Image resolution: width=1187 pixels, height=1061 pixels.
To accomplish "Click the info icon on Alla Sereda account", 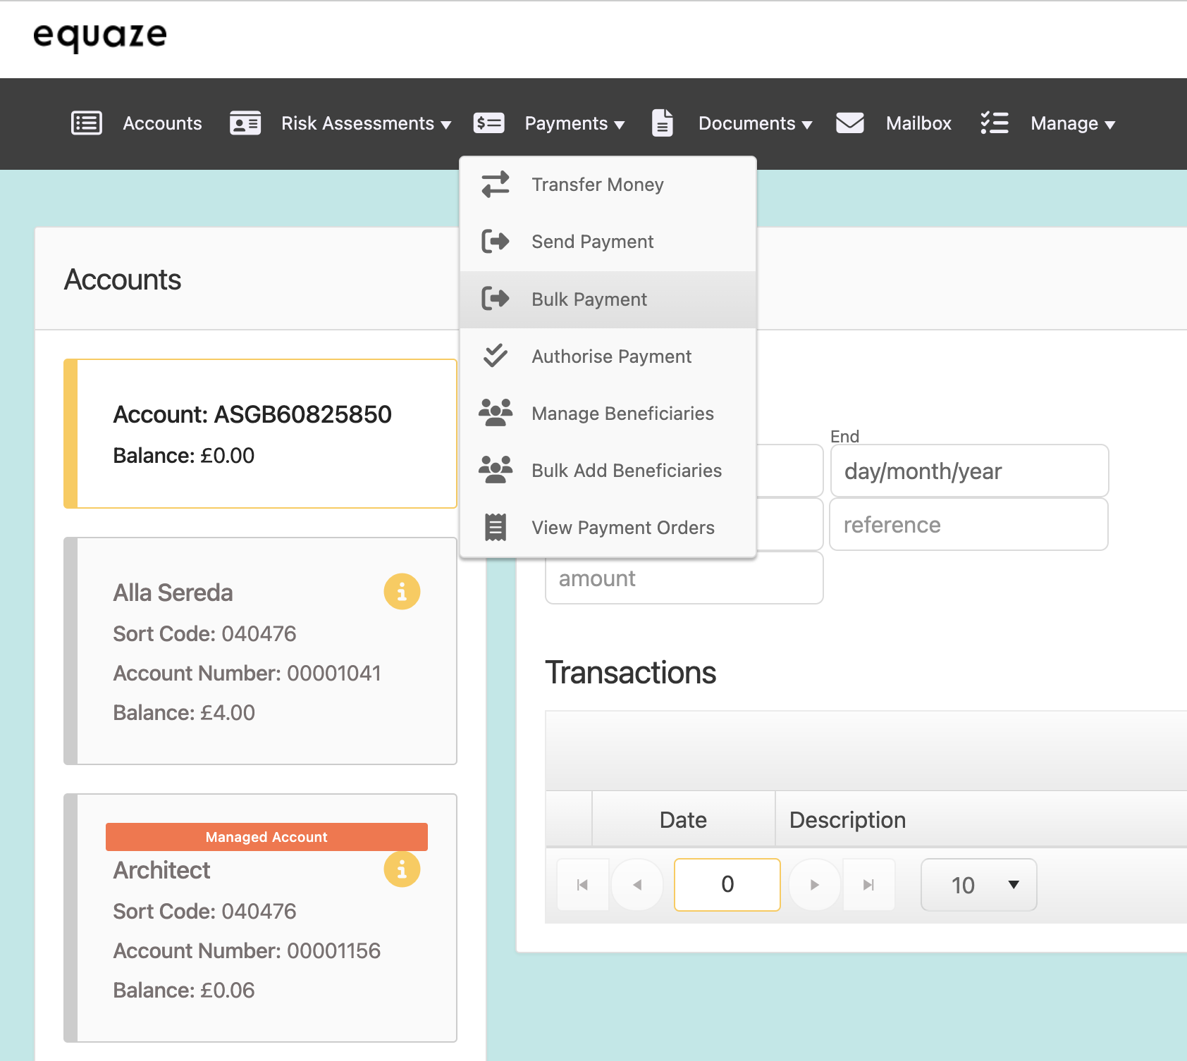I will click(x=402, y=592).
